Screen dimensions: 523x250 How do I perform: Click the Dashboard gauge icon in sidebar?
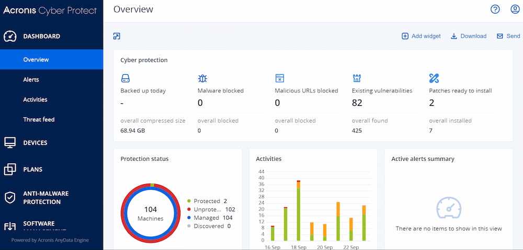click(10, 37)
